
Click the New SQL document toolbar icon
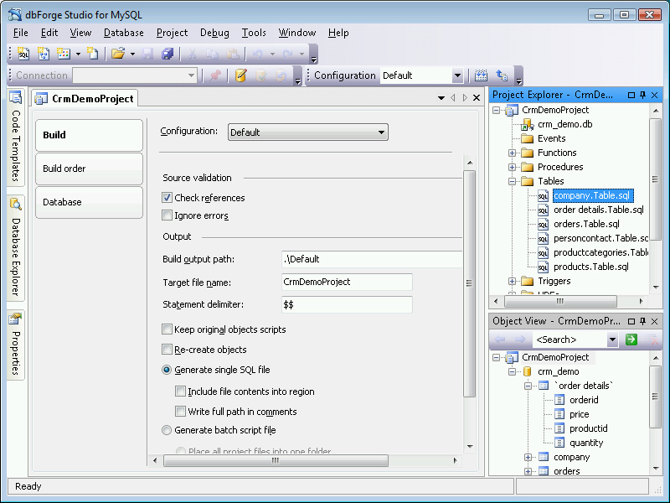click(23, 54)
